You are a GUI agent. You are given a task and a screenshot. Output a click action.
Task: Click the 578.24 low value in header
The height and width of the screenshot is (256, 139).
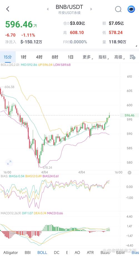click(116, 32)
